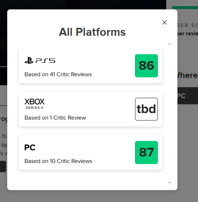Open the PS5 platform card
198x202 pixels.
pos(91,66)
